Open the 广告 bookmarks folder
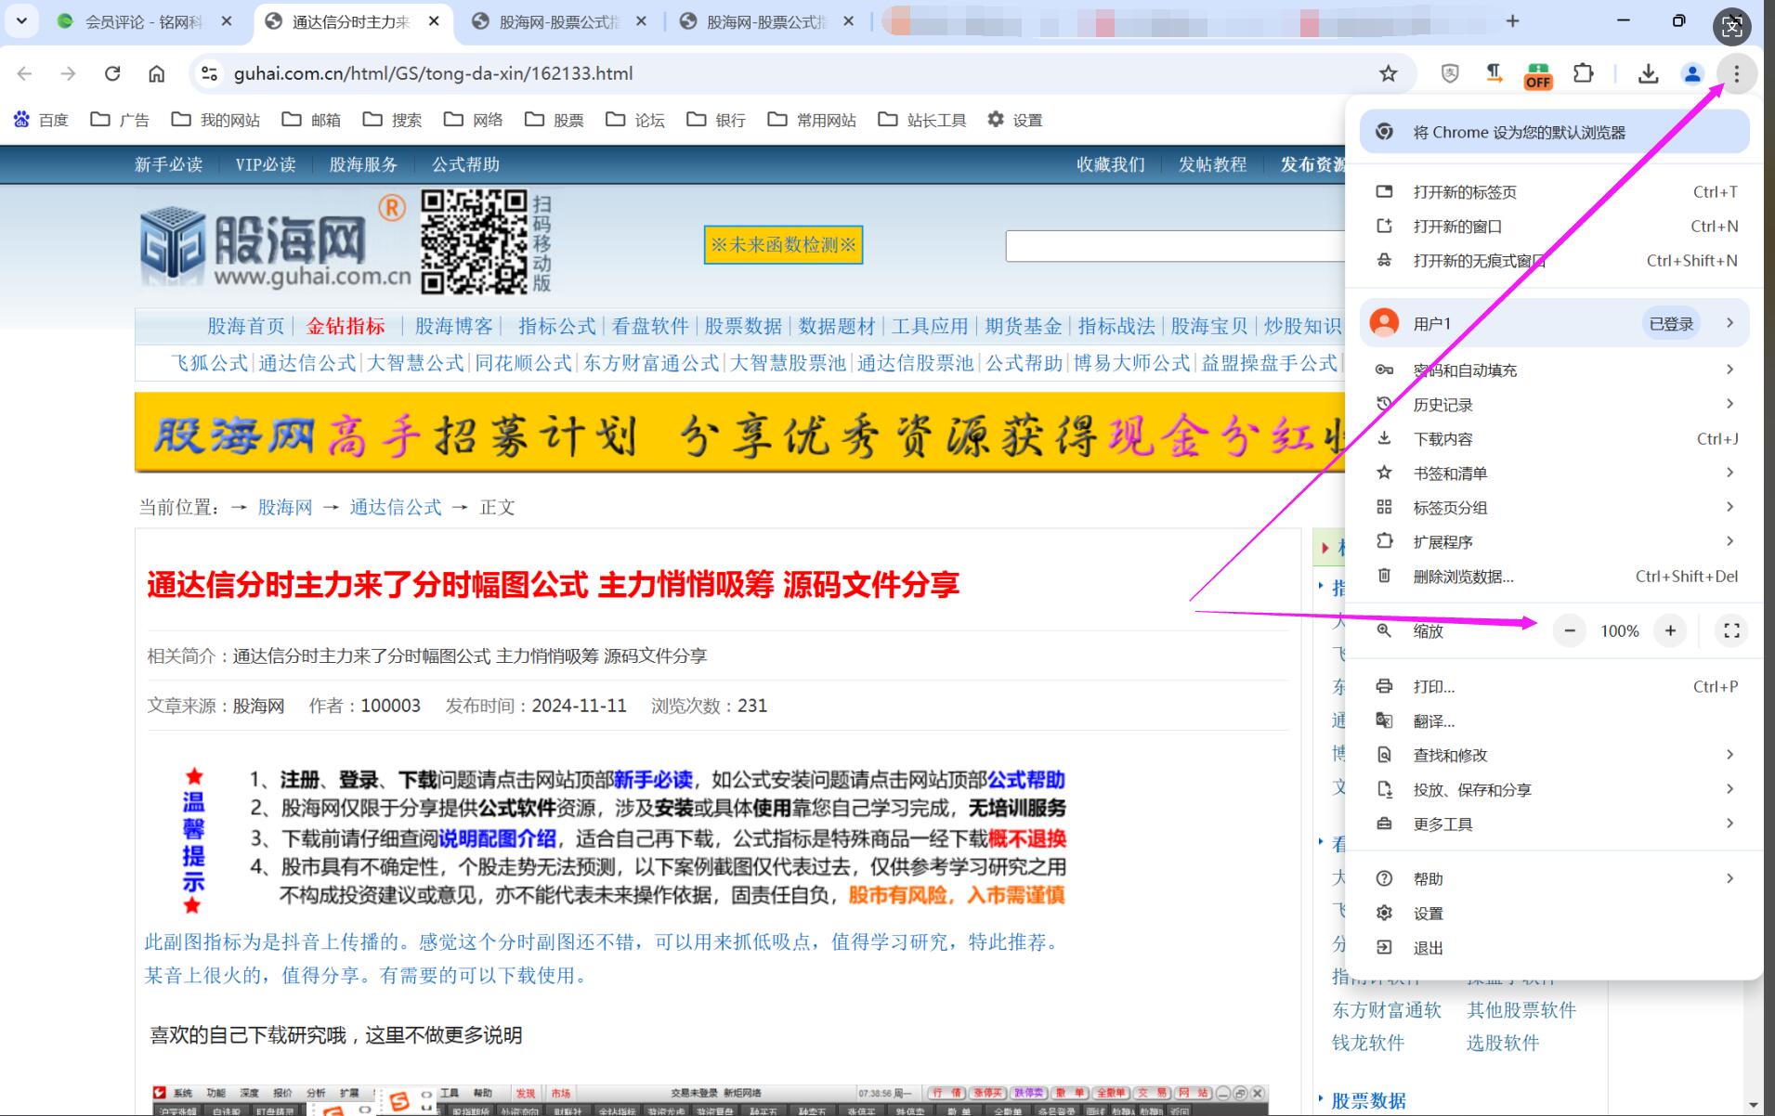This screenshot has height=1116, width=1775. tap(120, 120)
